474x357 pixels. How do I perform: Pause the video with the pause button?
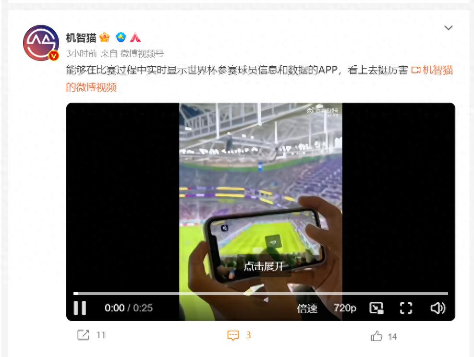pos(80,308)
